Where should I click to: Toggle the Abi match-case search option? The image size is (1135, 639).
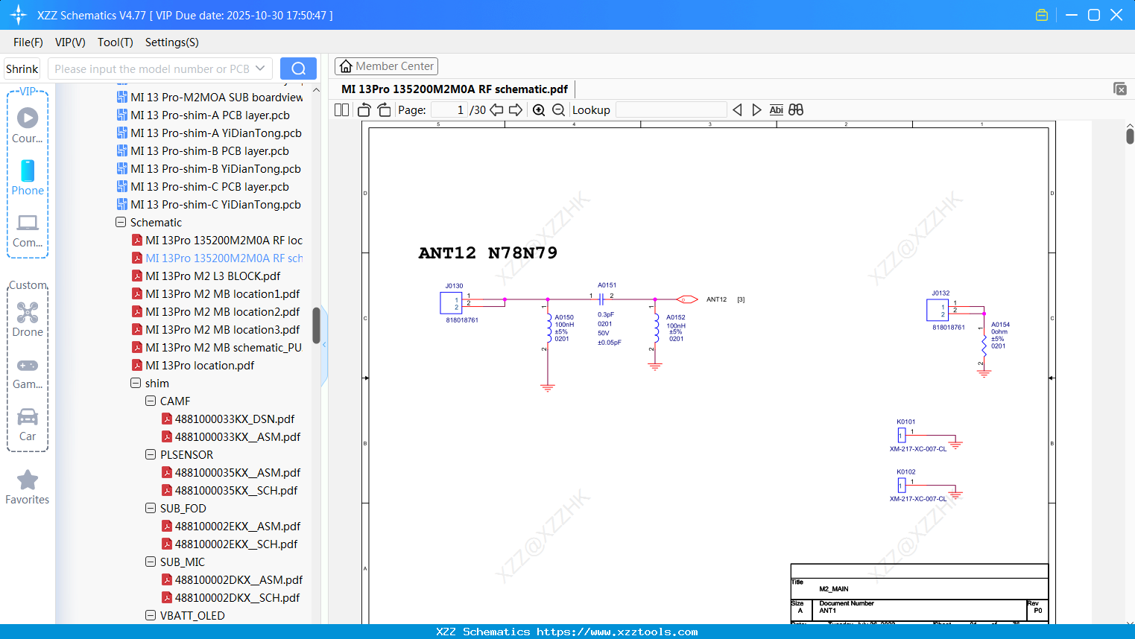776,109
